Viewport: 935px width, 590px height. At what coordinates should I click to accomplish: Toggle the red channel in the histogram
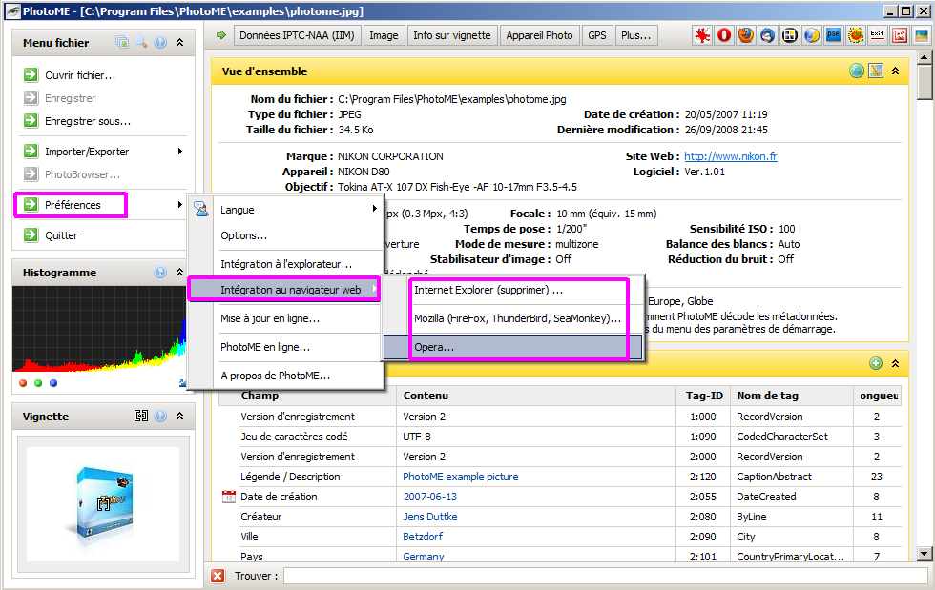(23, 383)
